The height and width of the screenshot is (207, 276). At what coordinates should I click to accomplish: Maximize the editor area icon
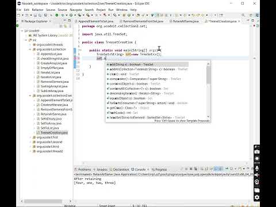tap(252, 21)
